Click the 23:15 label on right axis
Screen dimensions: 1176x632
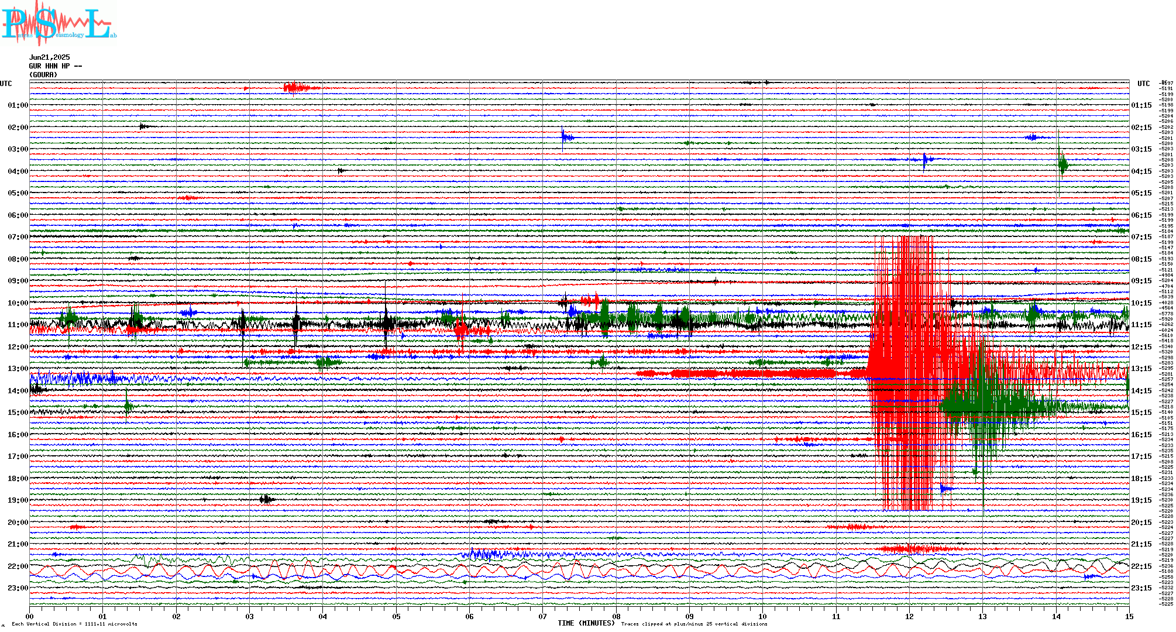click(1141, 588)
